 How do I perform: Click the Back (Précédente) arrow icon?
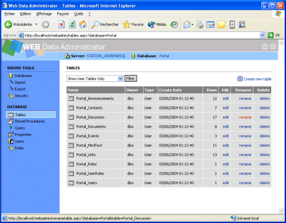(8, 25)
